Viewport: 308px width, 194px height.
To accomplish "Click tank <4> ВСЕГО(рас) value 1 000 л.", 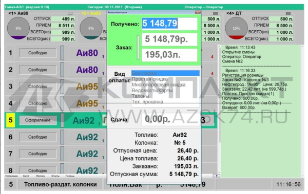I will click(281, 39).
